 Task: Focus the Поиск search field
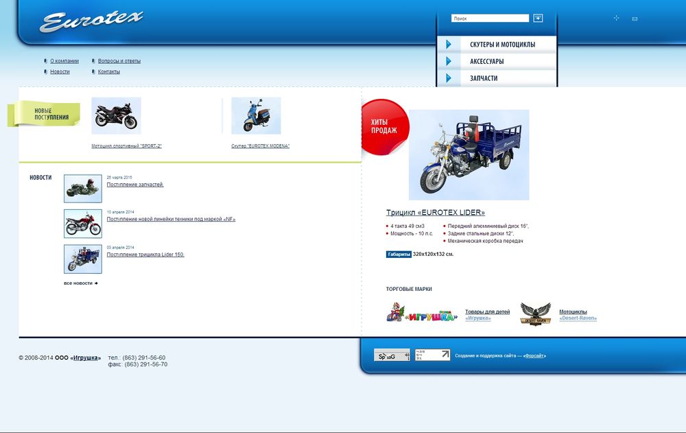tap(490, 19)
